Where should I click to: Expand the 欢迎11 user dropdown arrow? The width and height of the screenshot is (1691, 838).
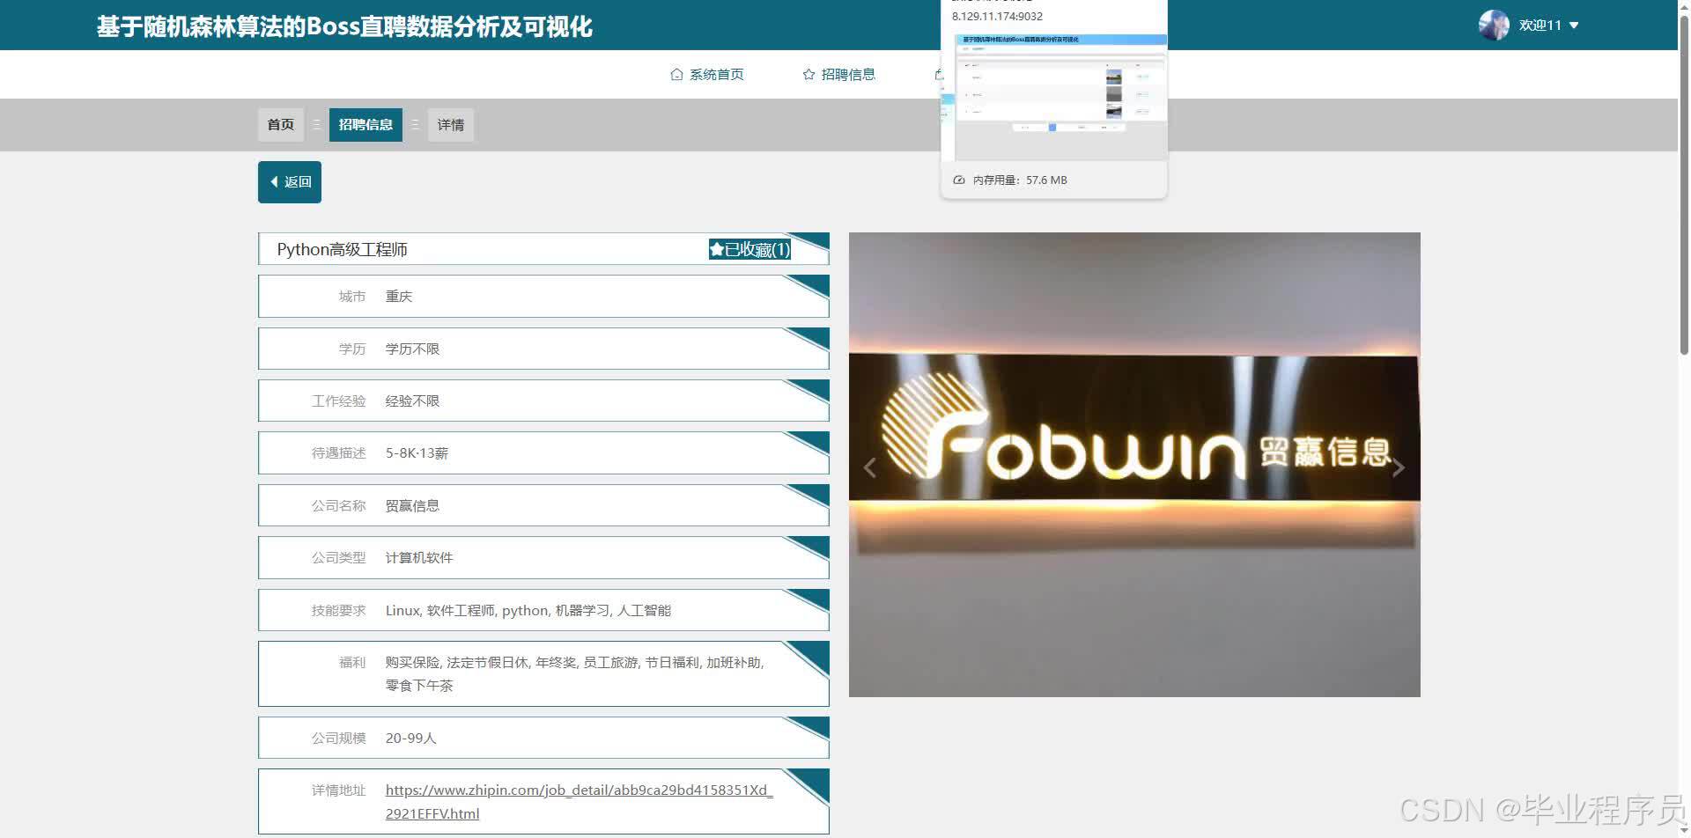click(1574, 26)
